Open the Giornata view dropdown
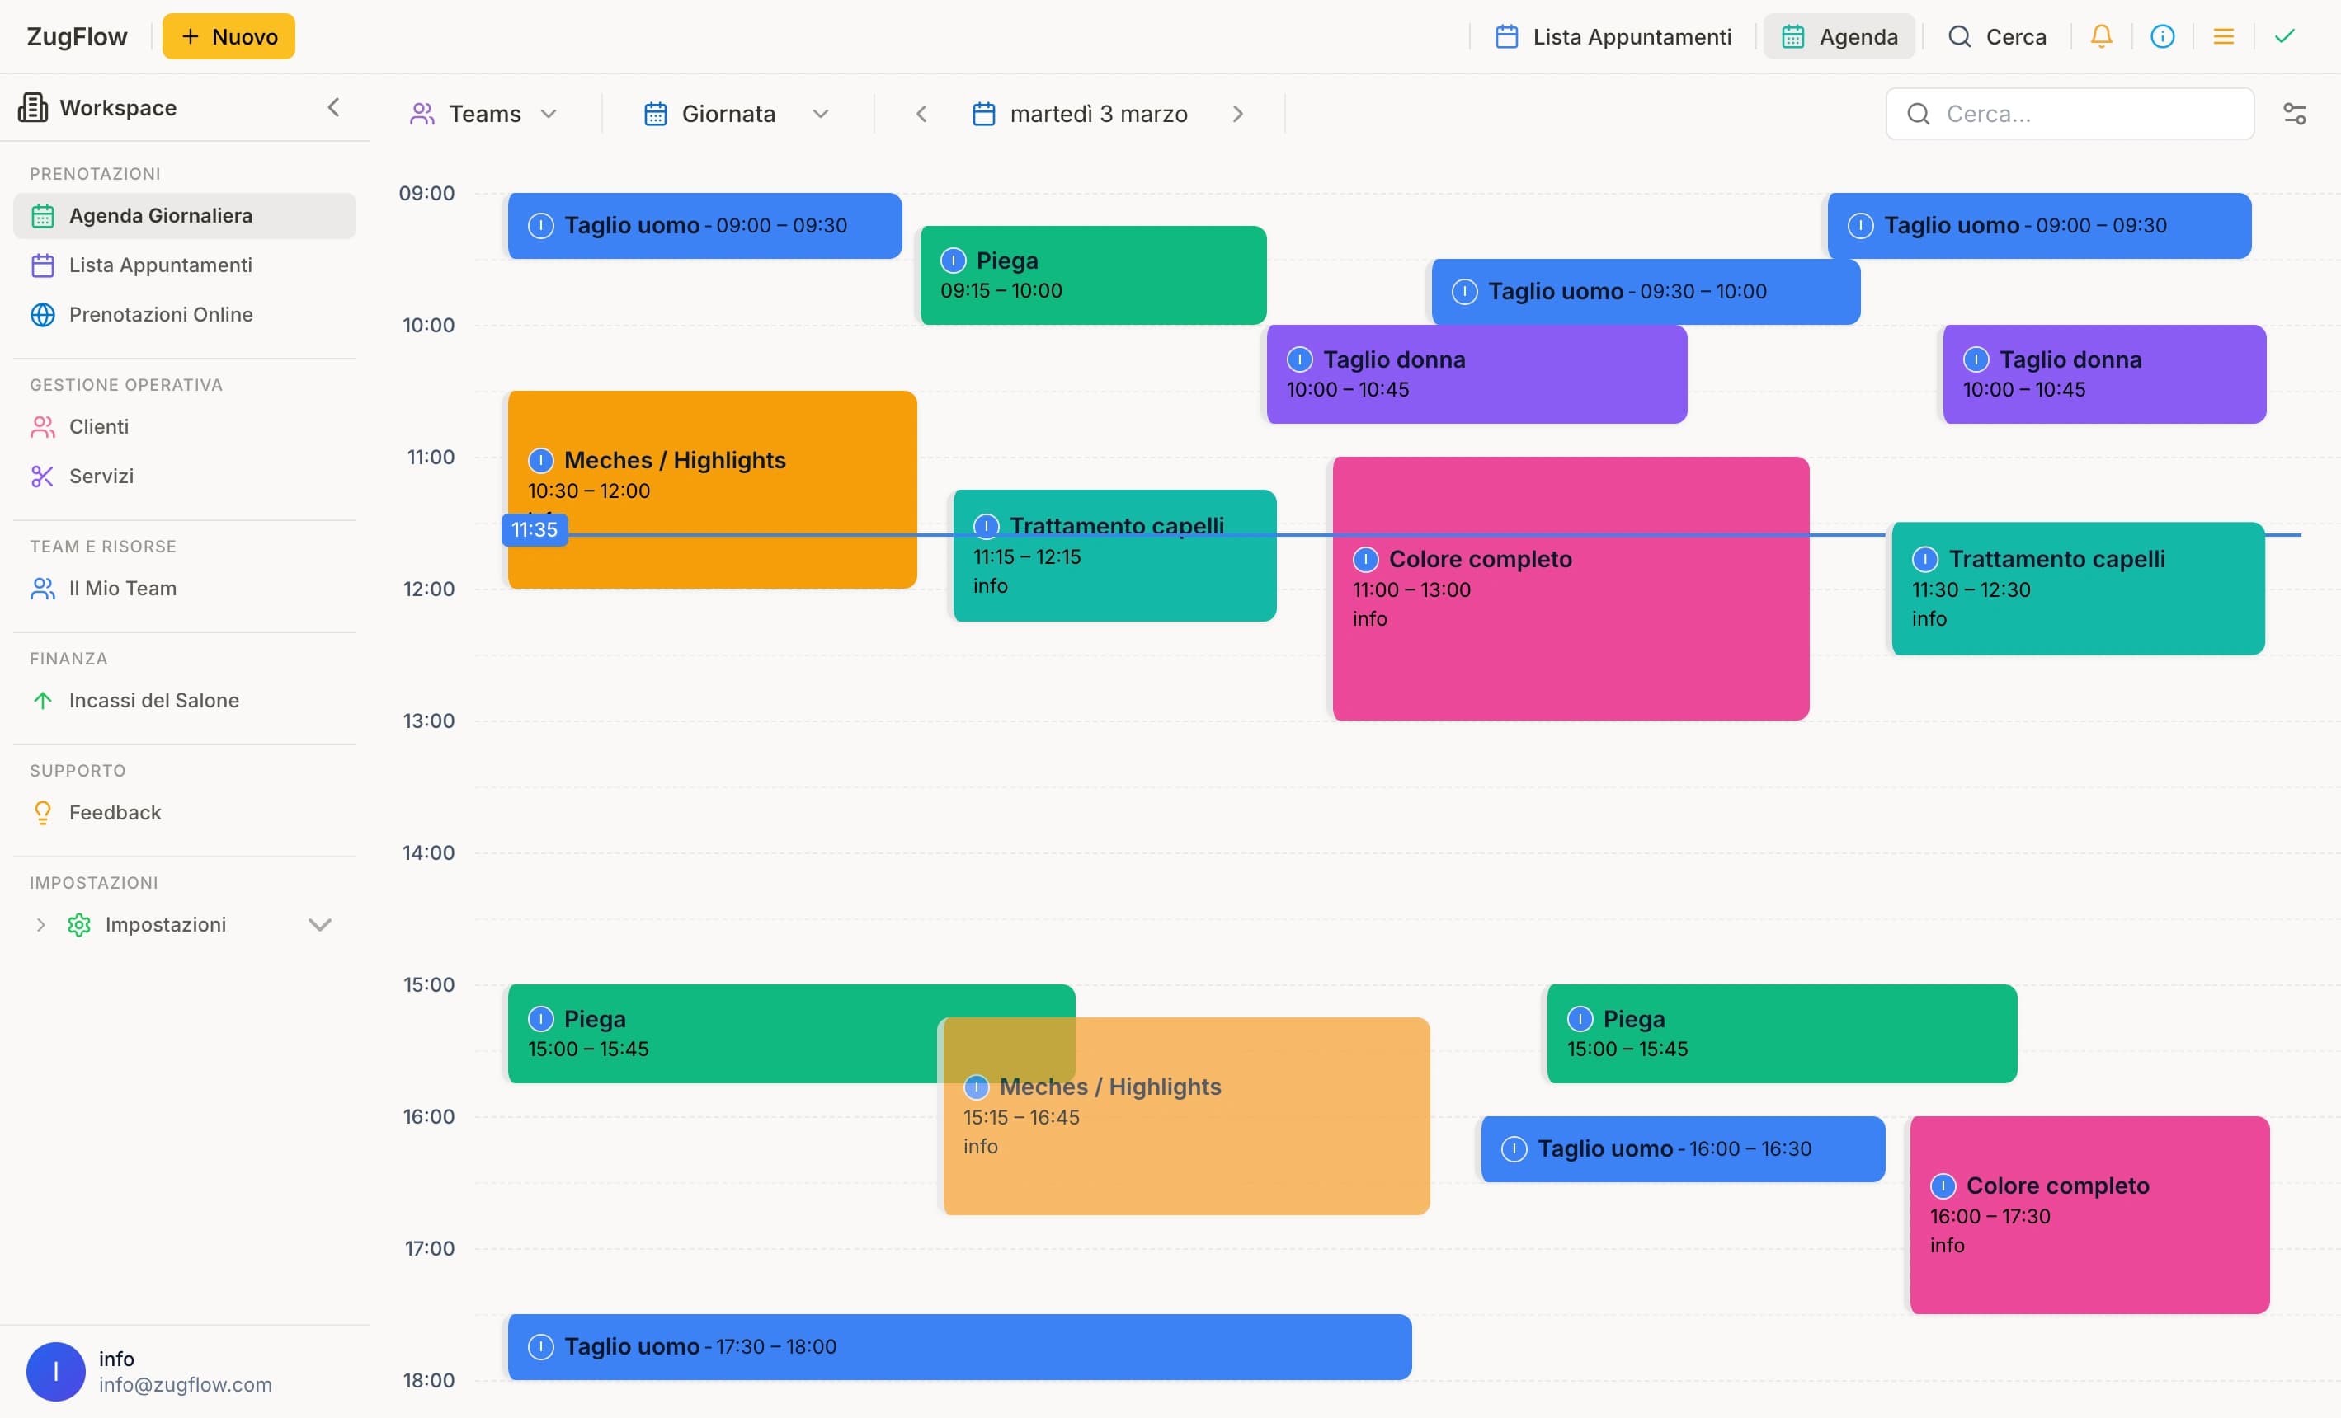The height and width of the screenshot is (1418, 2341). [735, 114]
